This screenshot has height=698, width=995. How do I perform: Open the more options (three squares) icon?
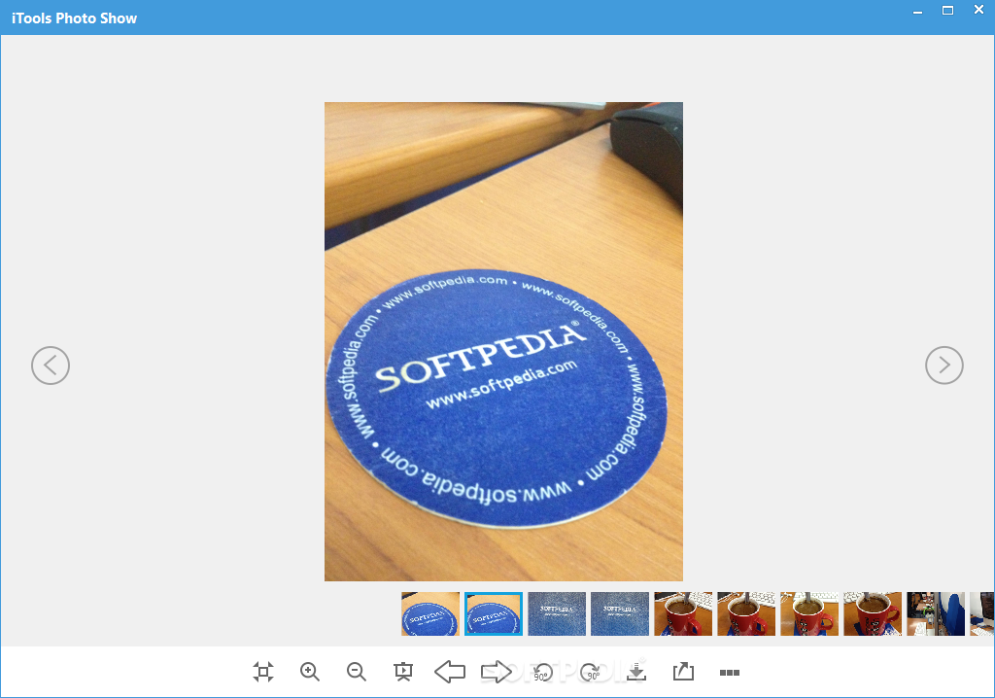(x=730, y=673)
